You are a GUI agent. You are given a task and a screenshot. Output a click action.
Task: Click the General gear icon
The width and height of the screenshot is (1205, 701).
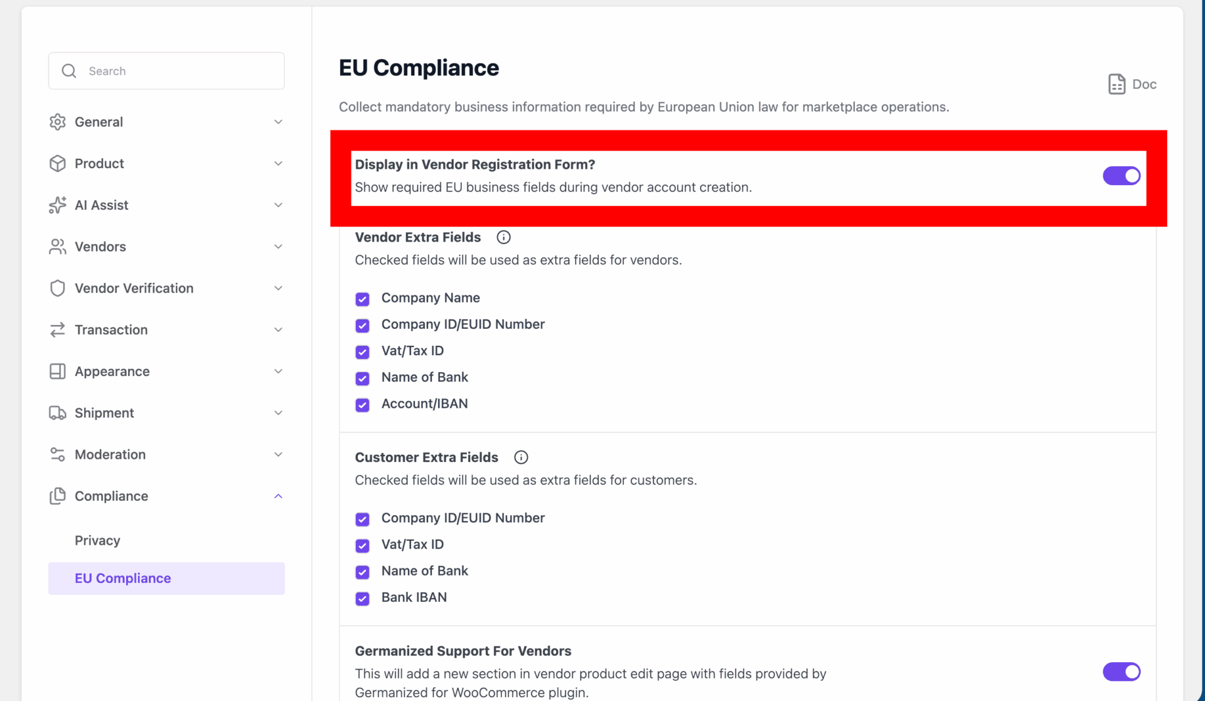point(58,122)
